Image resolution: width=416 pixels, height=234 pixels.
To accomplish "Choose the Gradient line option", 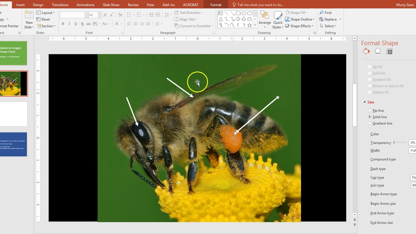I will click(x=380, y=123).
